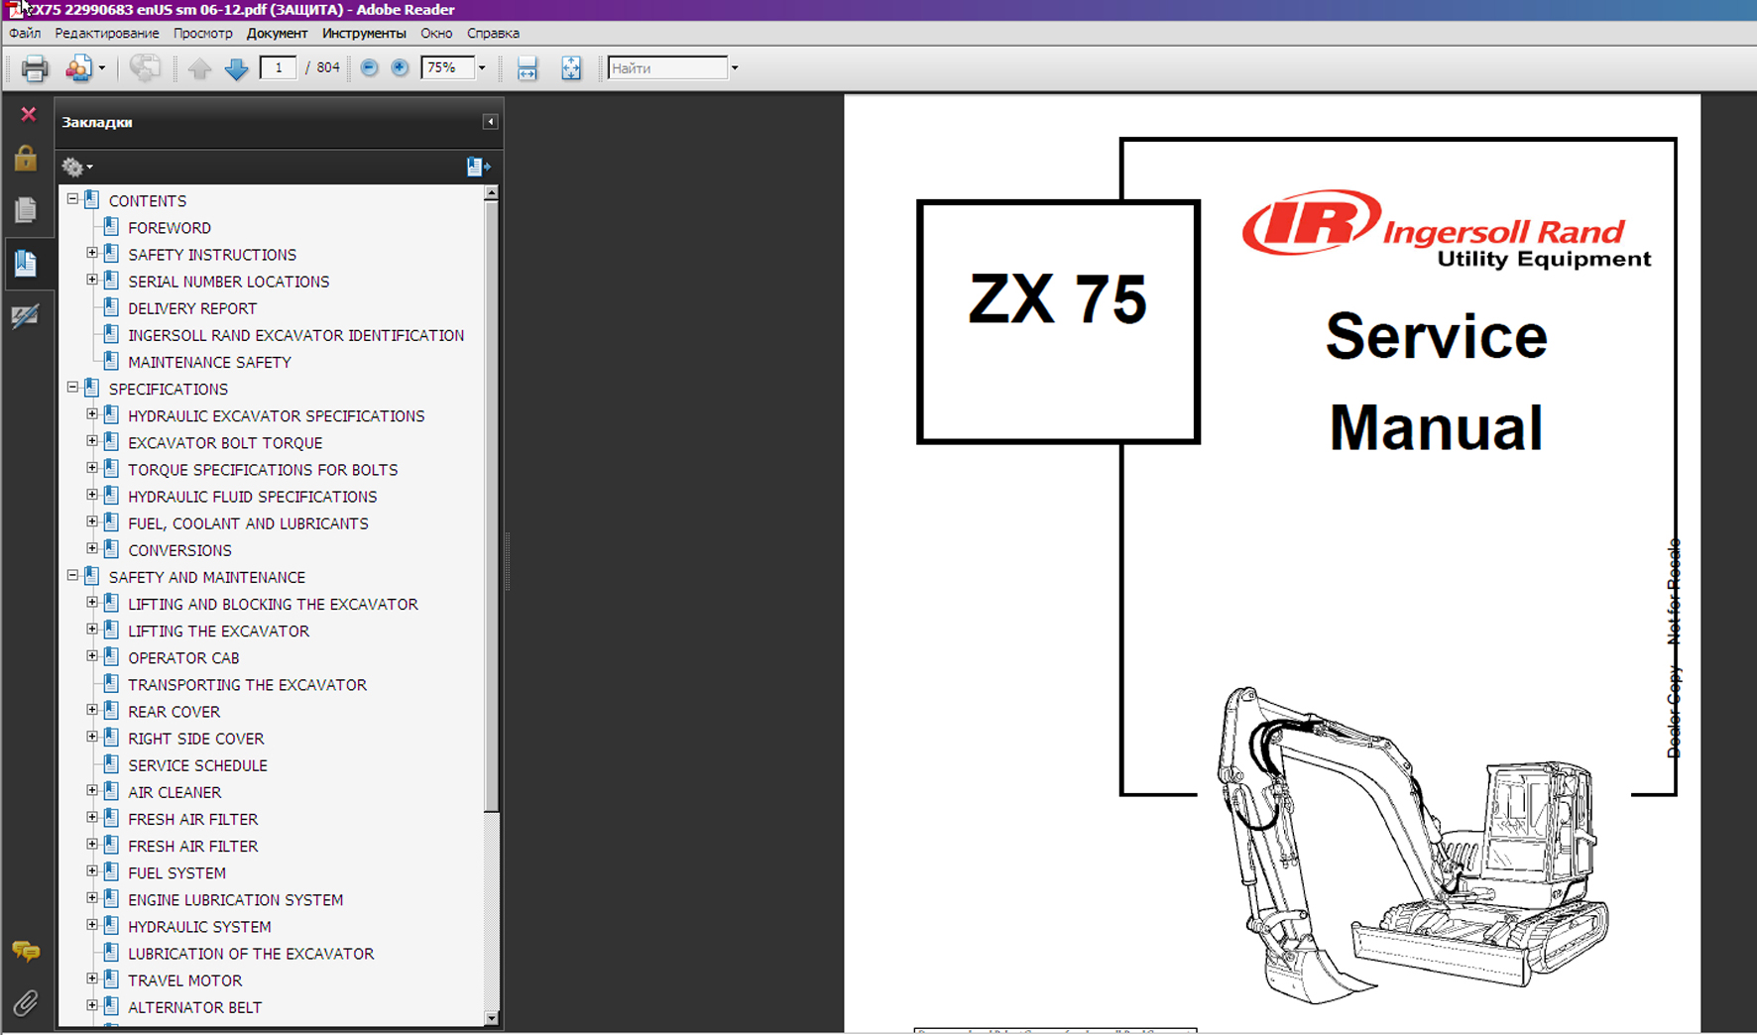Open the Документ menu
The image size is (1757, 1035).
(x=277, y=33)
